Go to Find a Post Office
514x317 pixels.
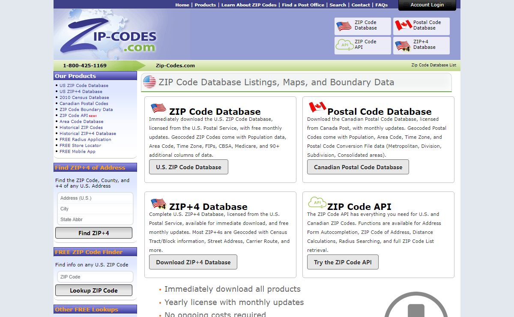tap(303, 5)
